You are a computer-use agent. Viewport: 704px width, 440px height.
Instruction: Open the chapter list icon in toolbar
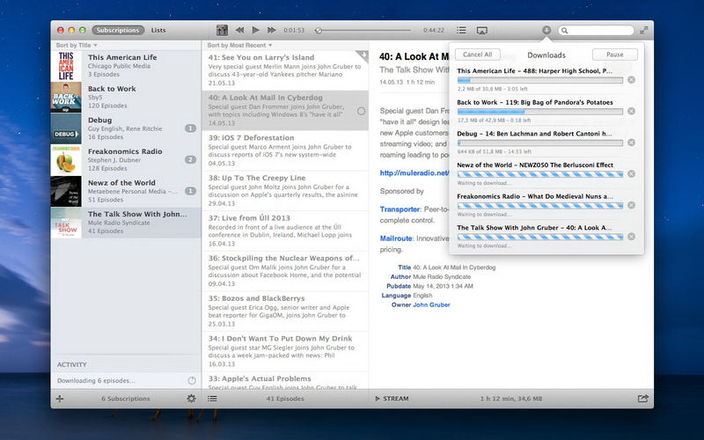coord(461,30)
